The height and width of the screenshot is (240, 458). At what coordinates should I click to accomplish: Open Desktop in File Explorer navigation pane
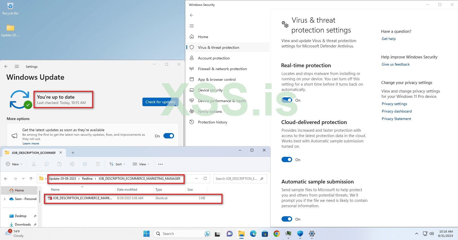coord(20,216)
